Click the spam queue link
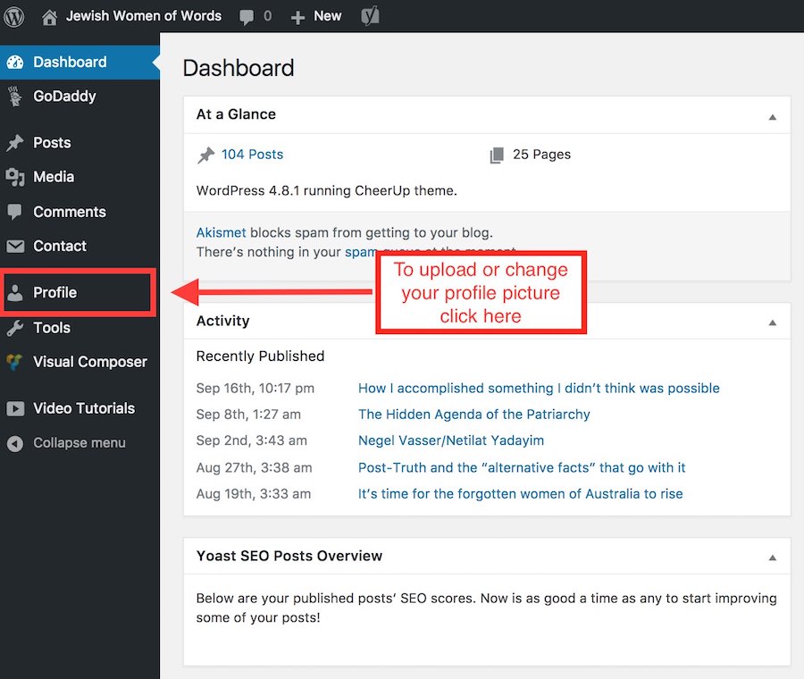Image resolution: width=804 pixels, height=679 pixels. pyautogui.click(x=361, y=252)
